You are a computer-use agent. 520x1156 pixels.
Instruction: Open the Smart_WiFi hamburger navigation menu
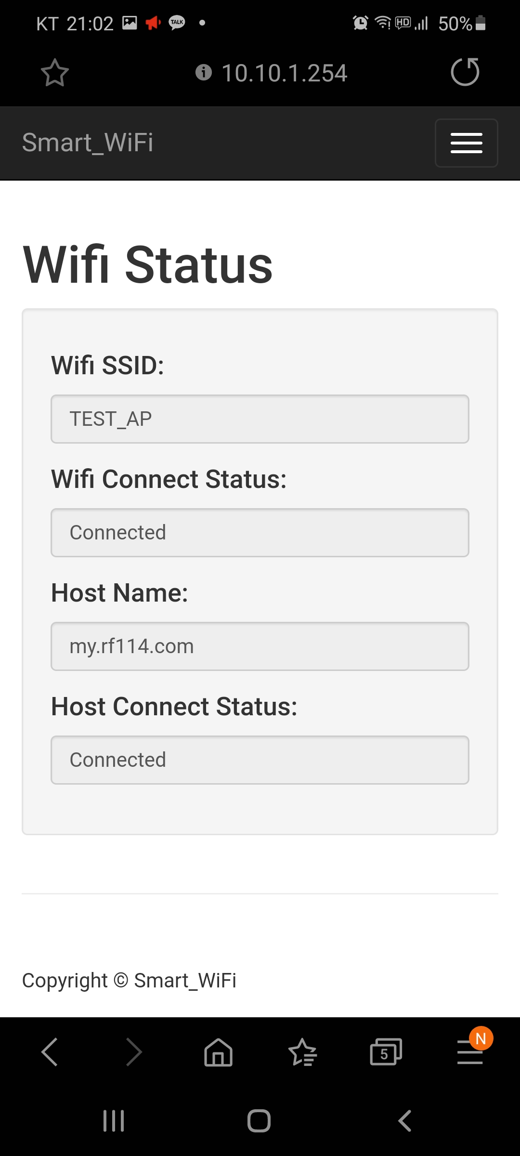tap(466, 143)
